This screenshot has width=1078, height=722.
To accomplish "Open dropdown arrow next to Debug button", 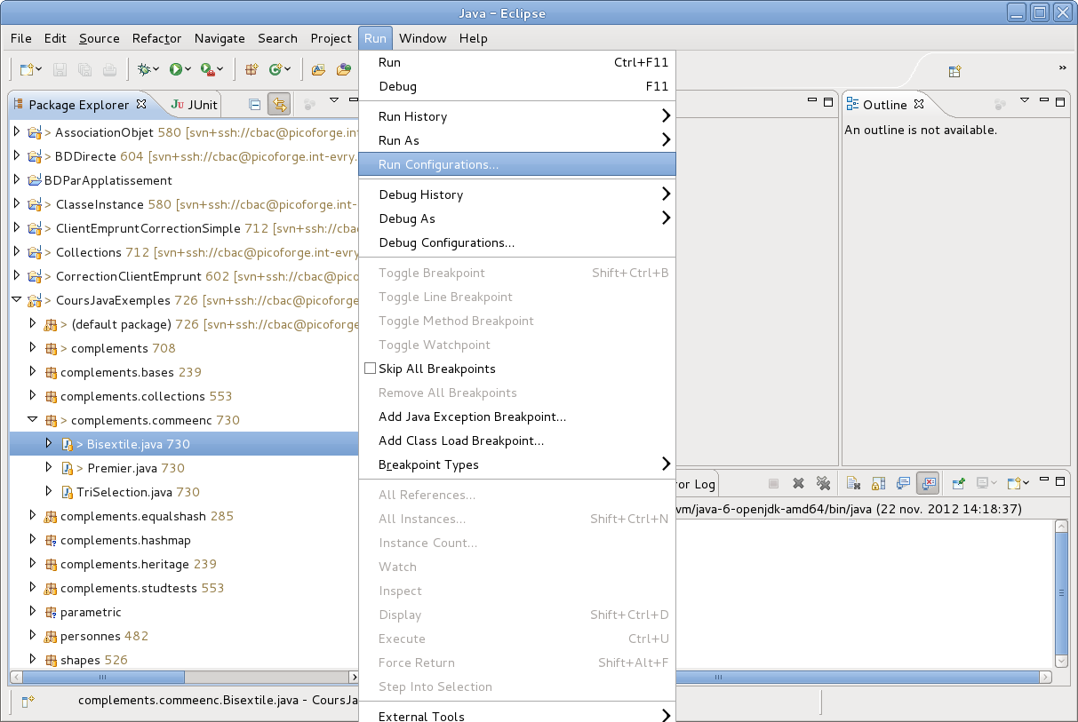I will tap(156, 69).
